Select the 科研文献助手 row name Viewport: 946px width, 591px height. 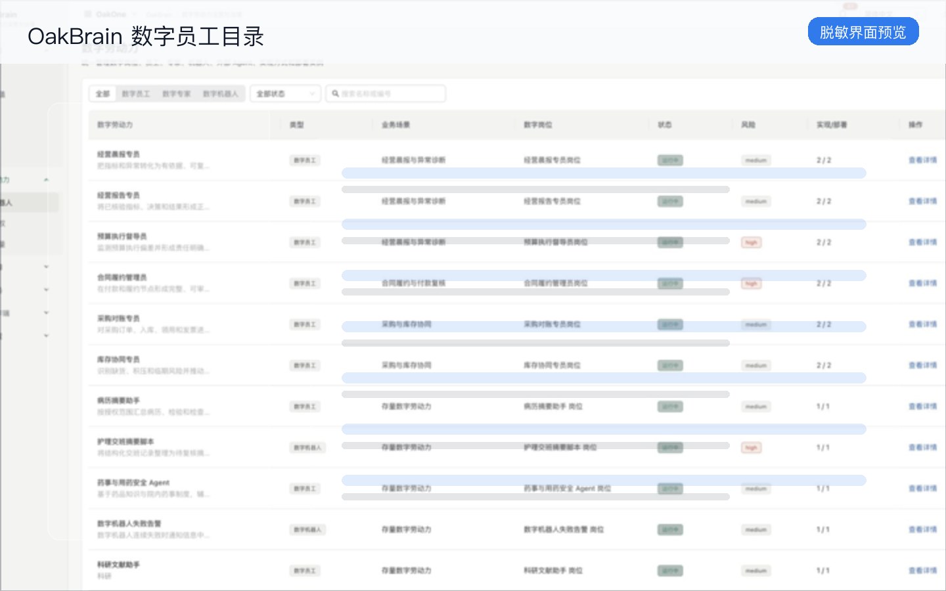pyautogui.click(x=118, y=565)
